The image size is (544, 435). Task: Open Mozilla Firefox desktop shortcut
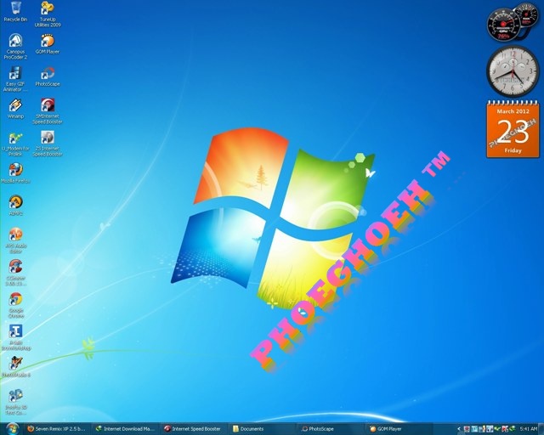coord(15,173)
